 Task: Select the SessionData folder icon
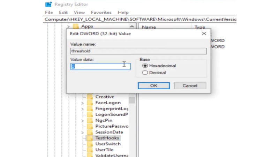(x=90, y=132)
